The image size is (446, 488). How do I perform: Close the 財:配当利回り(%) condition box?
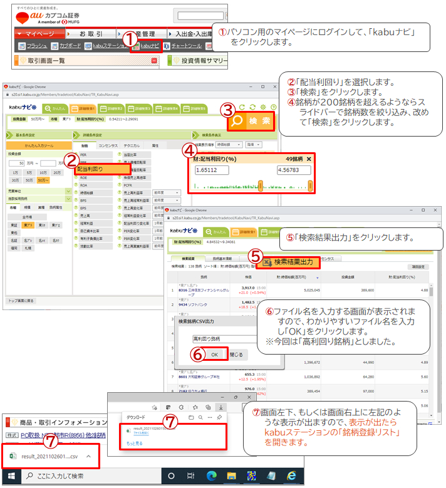309,159
